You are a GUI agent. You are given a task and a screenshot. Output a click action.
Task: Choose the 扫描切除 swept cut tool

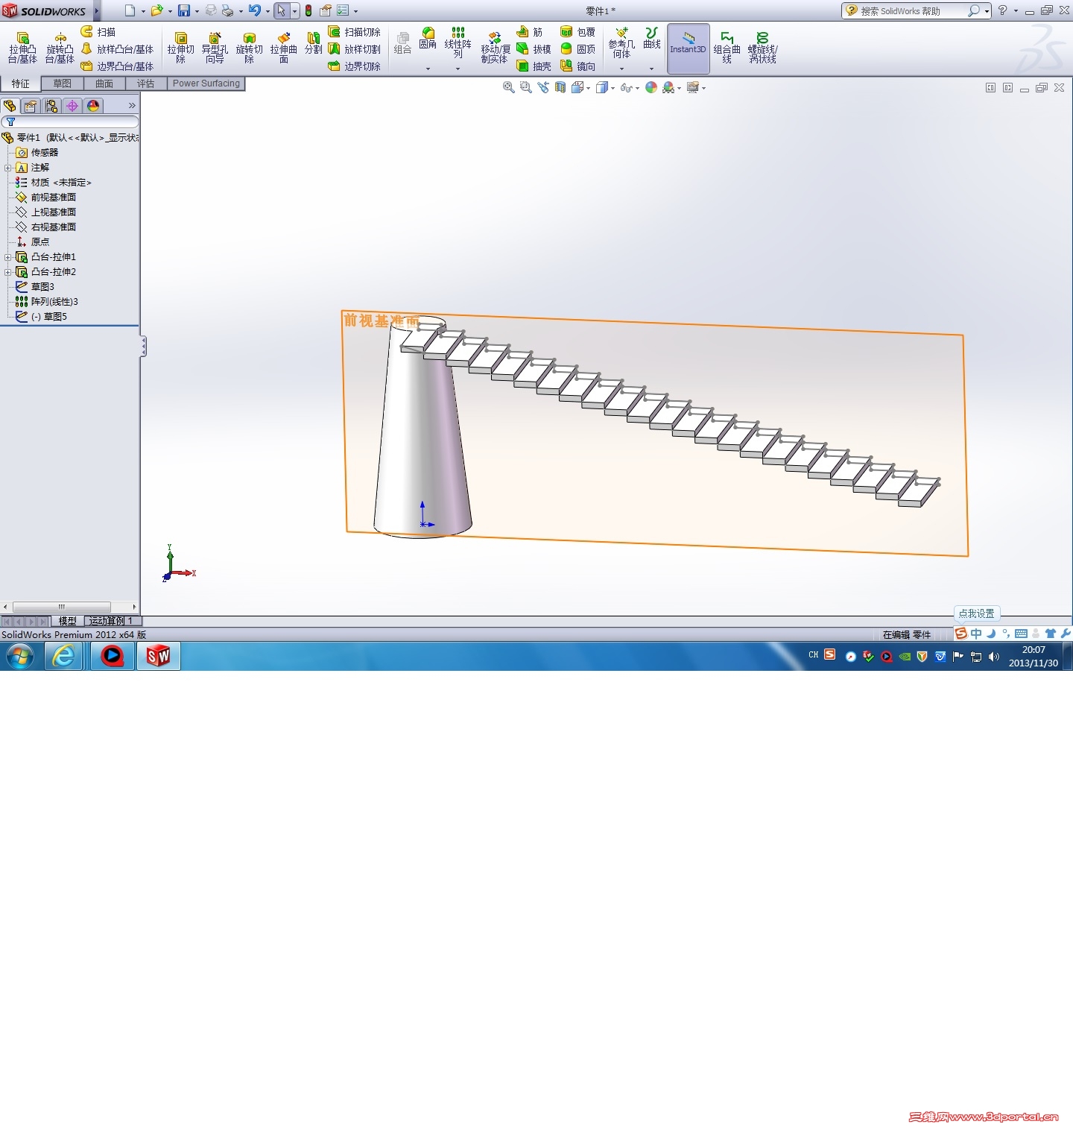pyautogui.click(x=355, y=32)
